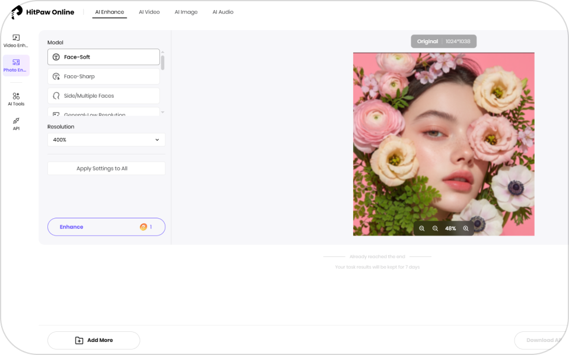Click the coin credit icon on Enhance
Screen dimensions: 569x355
(143, 227)
